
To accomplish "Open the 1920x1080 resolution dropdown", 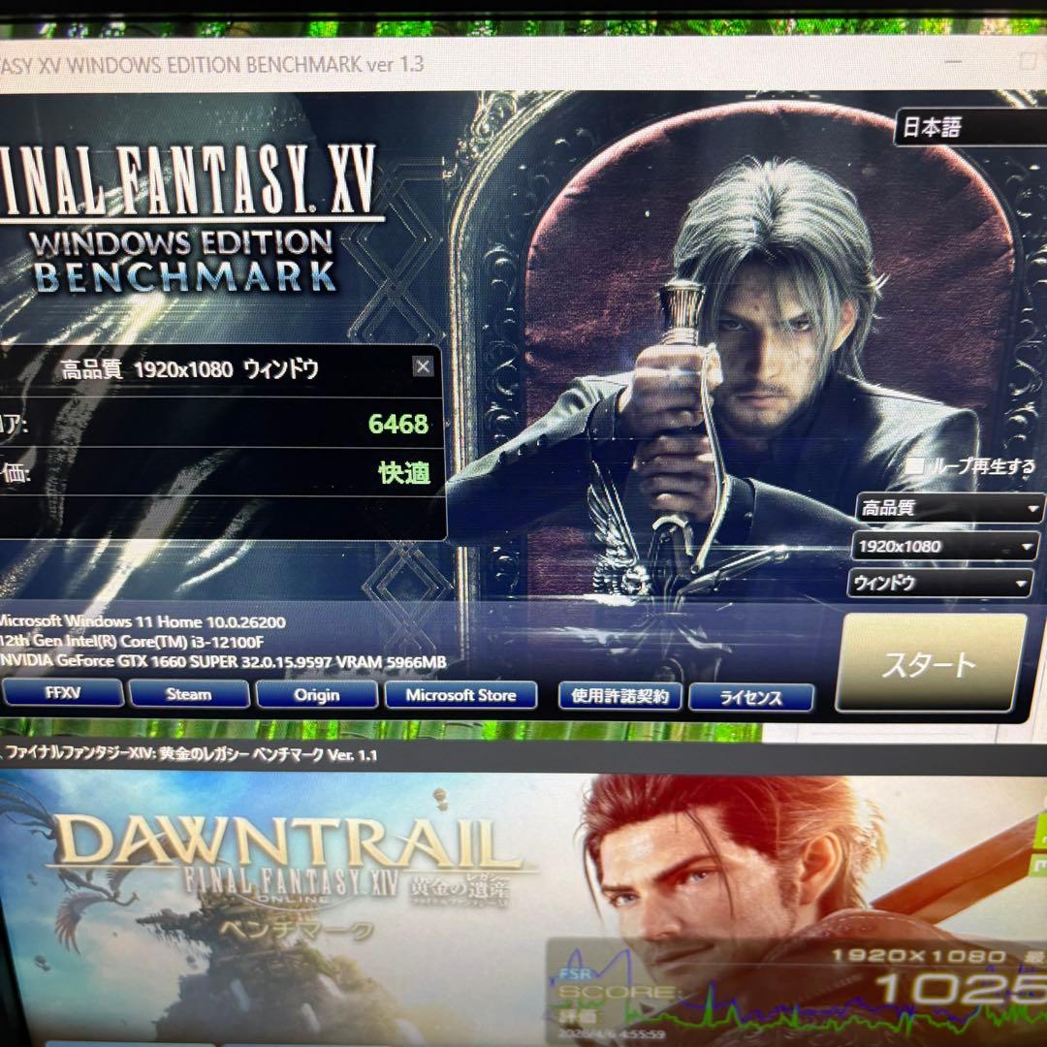I will 944,546.
